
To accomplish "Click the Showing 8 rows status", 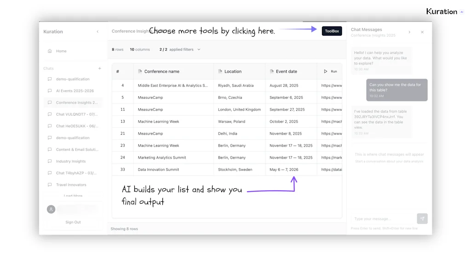I will tap(124, 229).
